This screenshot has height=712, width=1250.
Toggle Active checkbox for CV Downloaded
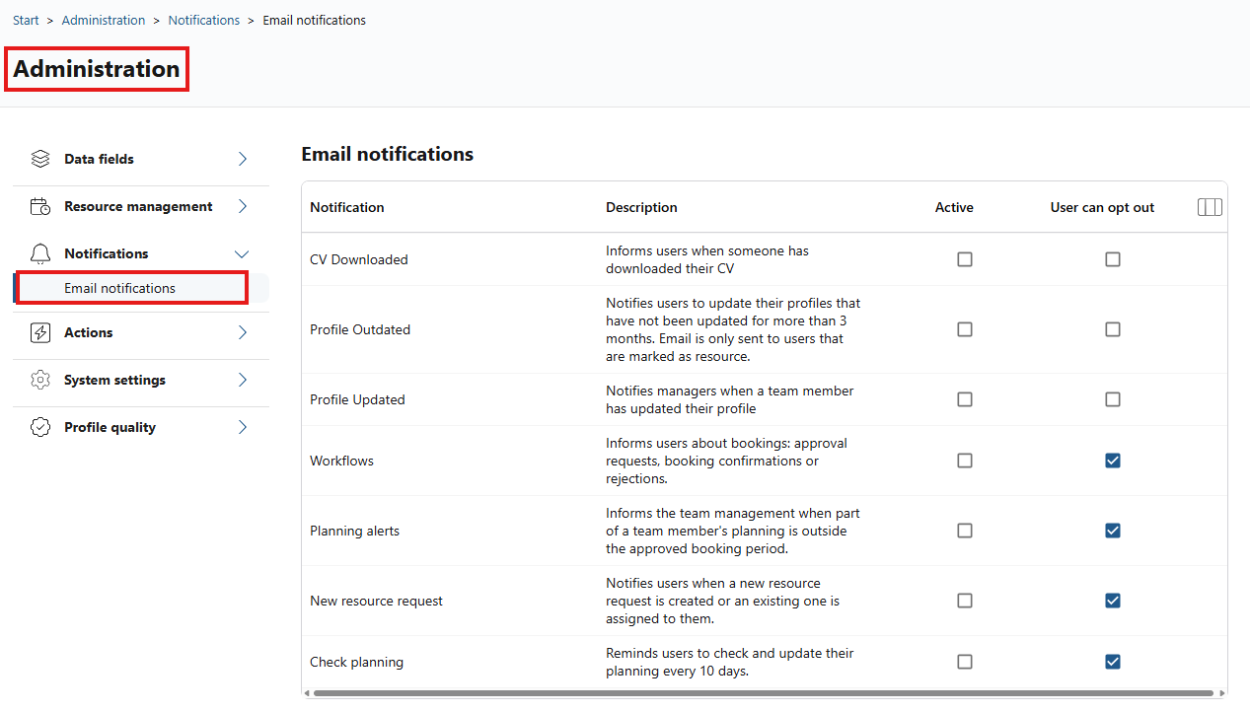965,259
